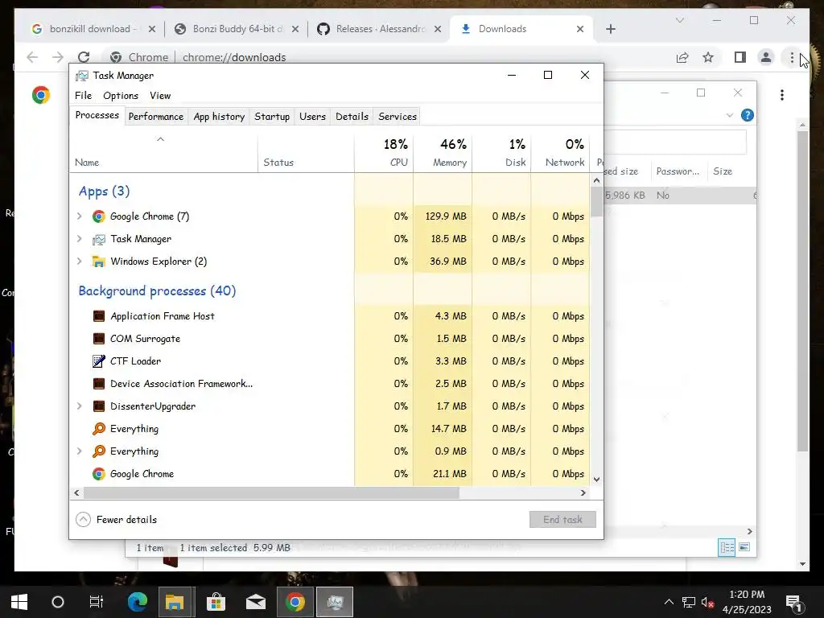Image resolution: width=824 pixels, height=618 pixels.
Task: Switch to the Users tab
Action: click(312, 117)
